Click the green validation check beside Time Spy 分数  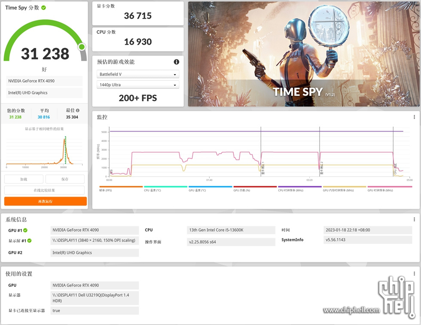(43, 8)
